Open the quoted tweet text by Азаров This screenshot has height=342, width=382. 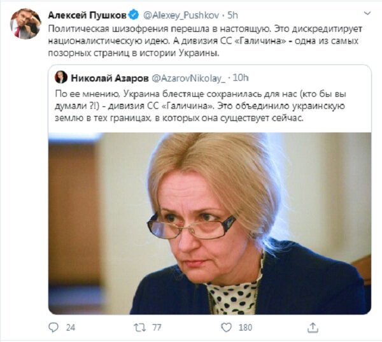point(201,106)
